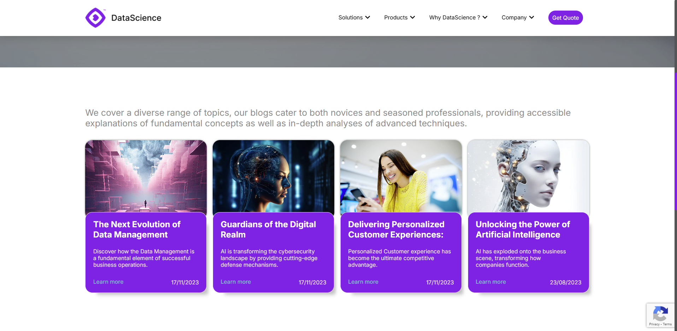677x331 pixels.
Task: Open Learn more for Personalized Customer Experiences
Action: coord(363,282)
